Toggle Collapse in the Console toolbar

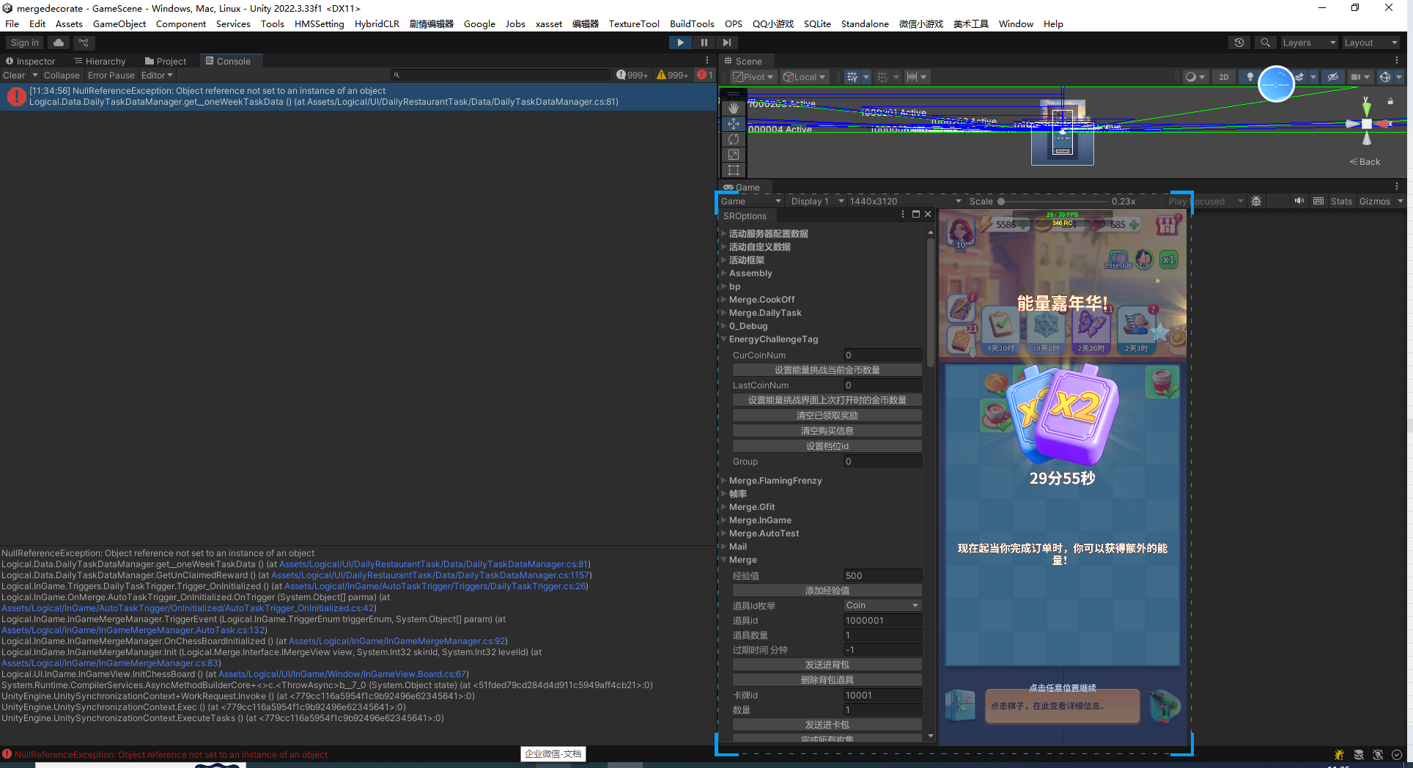click(62, 75)
